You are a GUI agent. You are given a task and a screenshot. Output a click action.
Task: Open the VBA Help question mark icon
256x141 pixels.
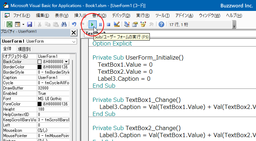coord(161,24)
